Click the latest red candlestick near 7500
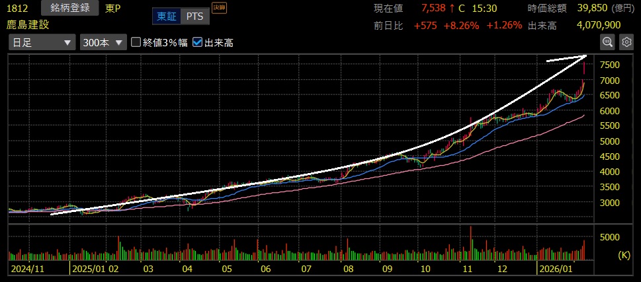This screenshot has height=282, width=641. [584, 67]
